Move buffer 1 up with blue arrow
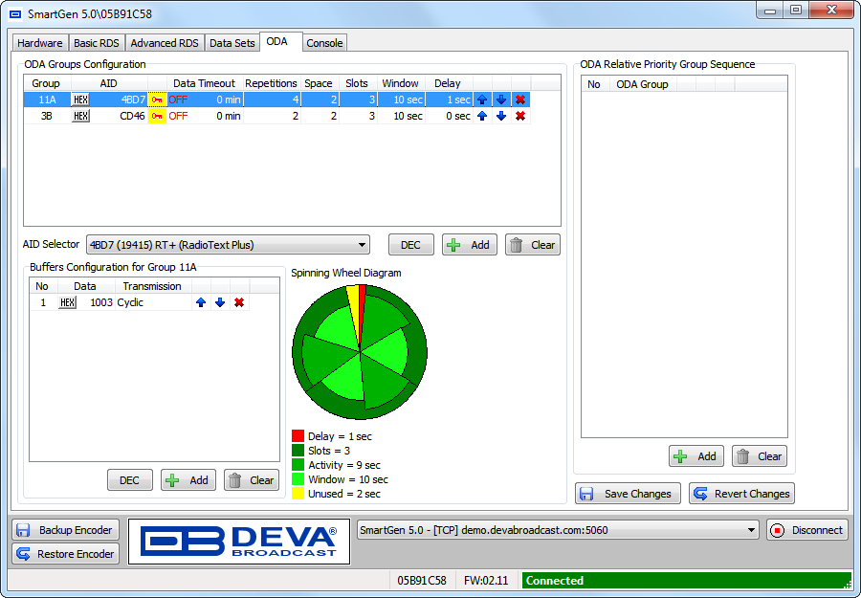Viewport: 861px width, 598px height. click(x=201, y=302)
